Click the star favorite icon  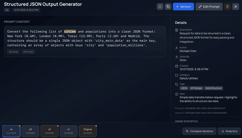click(x=160, y=7)
